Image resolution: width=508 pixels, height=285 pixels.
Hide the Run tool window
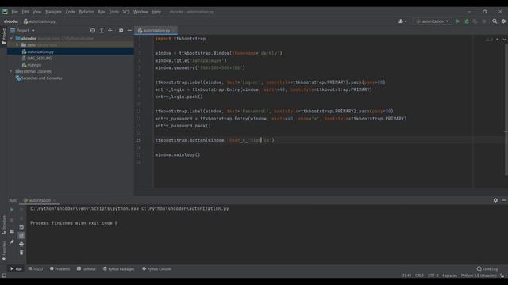pos(504,200)
